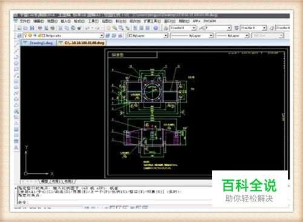This screenshot has height=222, width=303.
Task: Open the 编辑 Edit menu
Action: pos(38,21)
